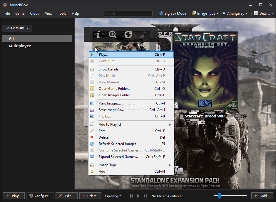Screen dimensions: 276x202
Task: Choose Open Game Folder... entry
Action: pyautogui.click(x=131, y=89)
